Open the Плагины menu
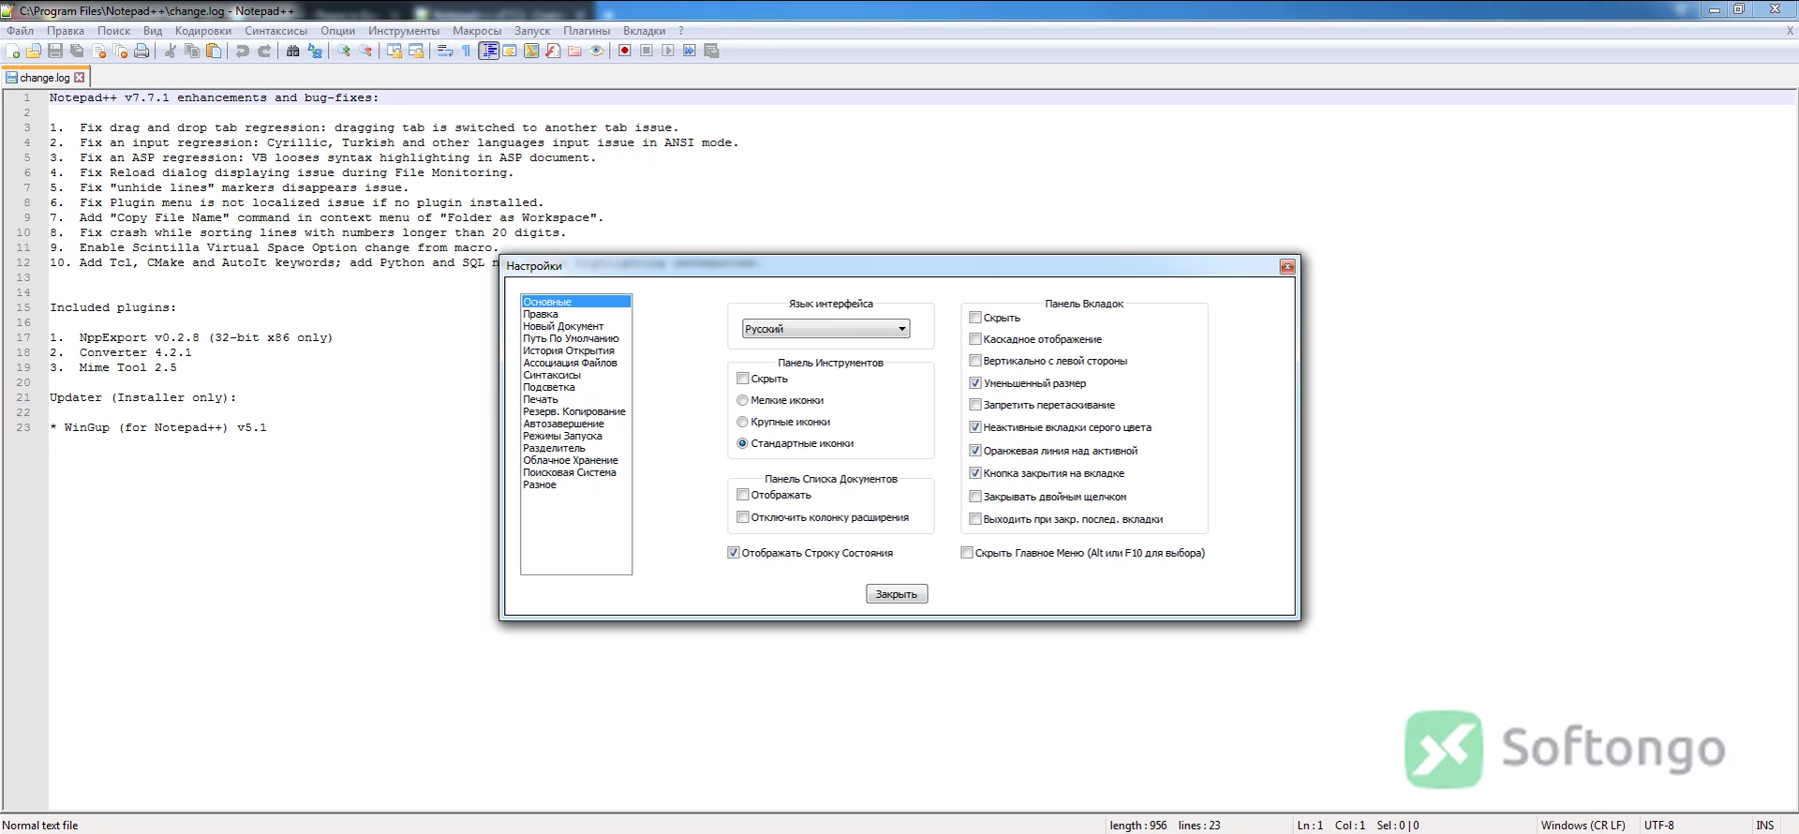The width and height of the screenshot is (1799, 834). (587, 31)
